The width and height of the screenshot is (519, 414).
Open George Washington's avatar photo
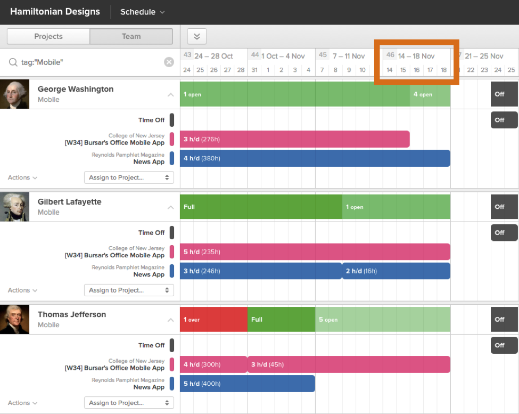(x=14, y=94)
